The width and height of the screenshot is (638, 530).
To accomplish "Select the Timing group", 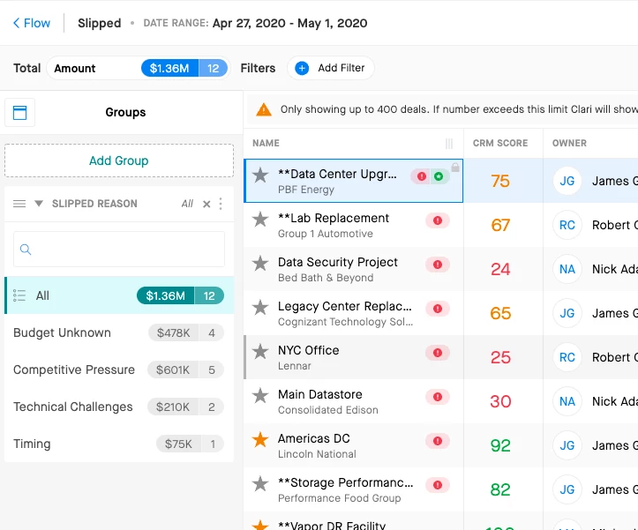I will click(x=119, y=444).
